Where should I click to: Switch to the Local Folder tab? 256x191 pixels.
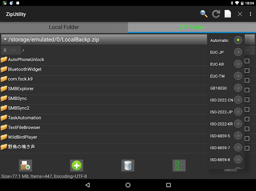pos(64,27)
